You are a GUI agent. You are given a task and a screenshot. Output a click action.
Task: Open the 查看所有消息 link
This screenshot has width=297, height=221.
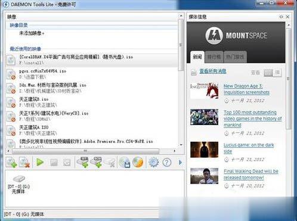pos(213,71)
